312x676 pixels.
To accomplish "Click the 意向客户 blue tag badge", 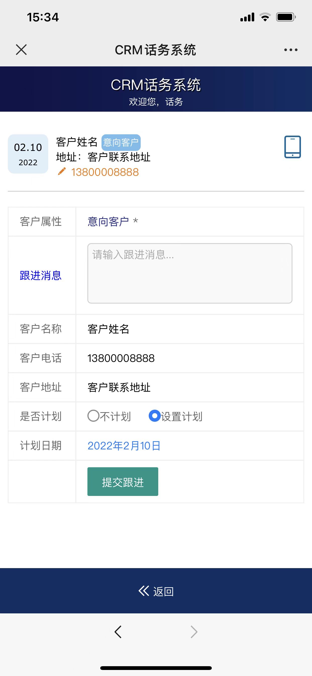I will coord(121,143).
